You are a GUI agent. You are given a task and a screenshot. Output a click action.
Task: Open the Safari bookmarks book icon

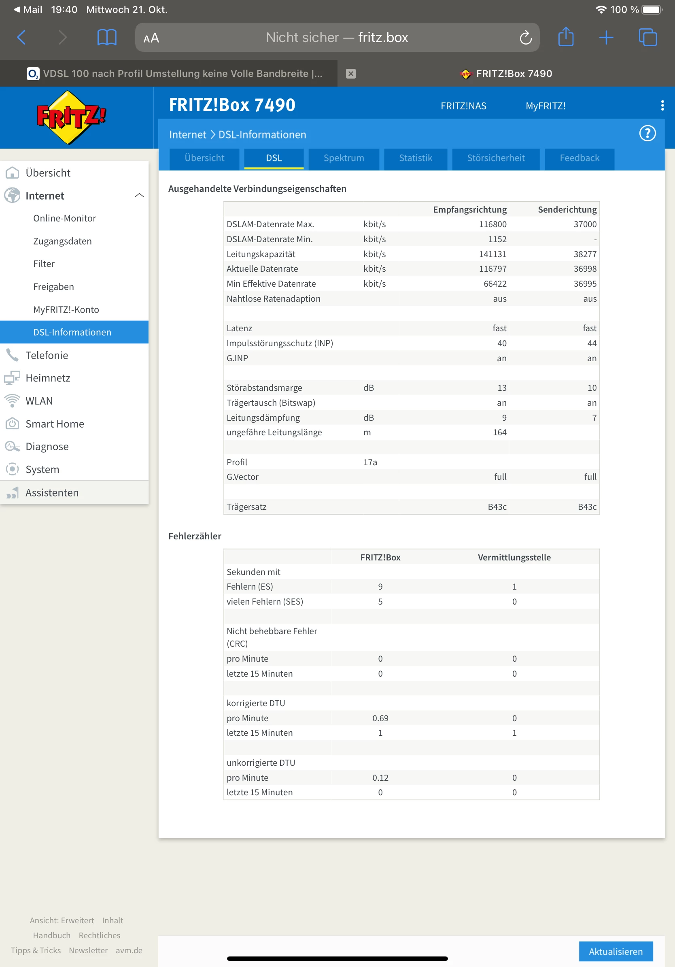pos(107,38)
